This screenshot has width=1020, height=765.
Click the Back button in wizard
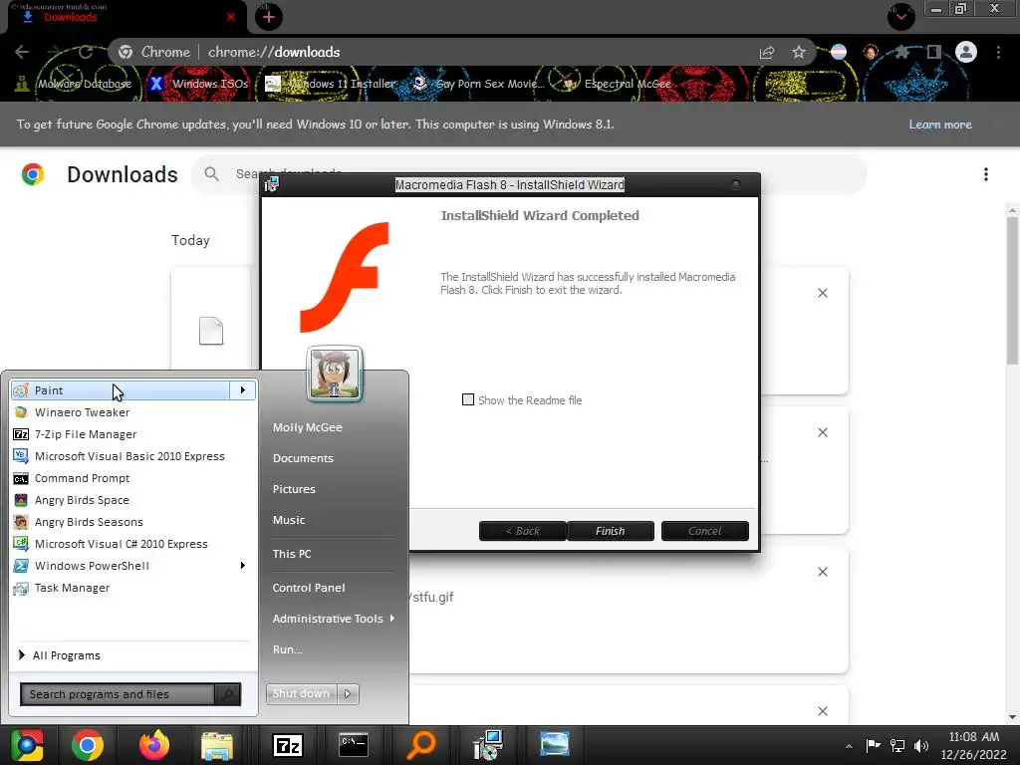pos(523,531)
